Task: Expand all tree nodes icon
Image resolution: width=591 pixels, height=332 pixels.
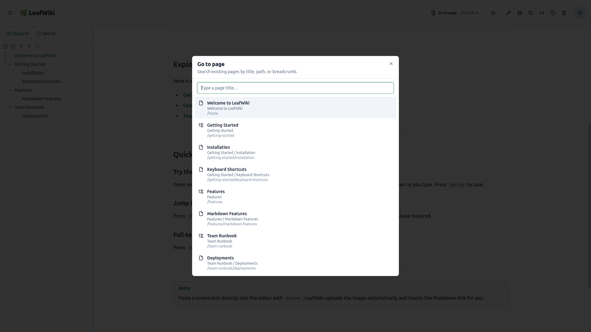Action: [21, 46]
